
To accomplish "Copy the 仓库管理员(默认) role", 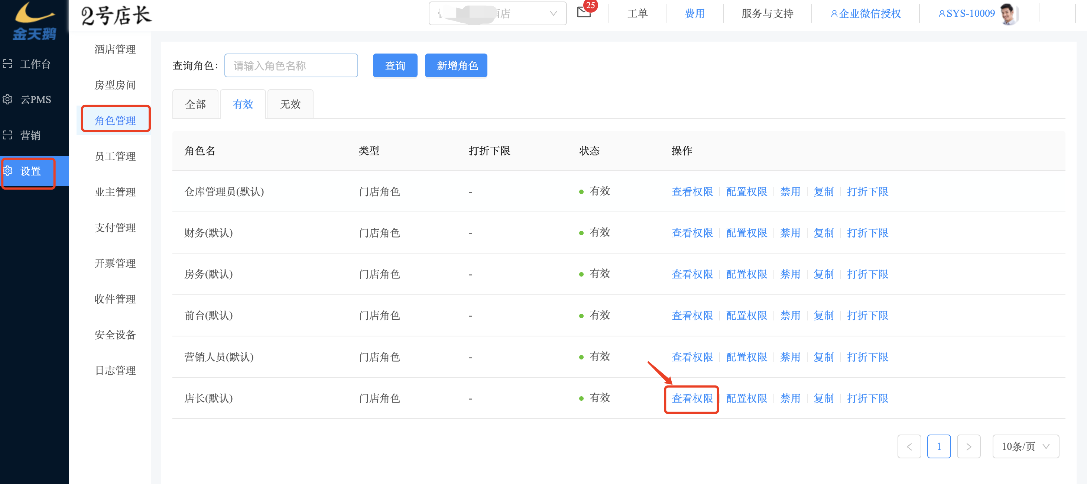I will coord(824,192).
